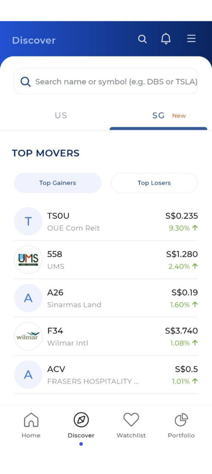Open search using the header magnifier icon
The image size is (212, 474).
[x=142, y=39]
